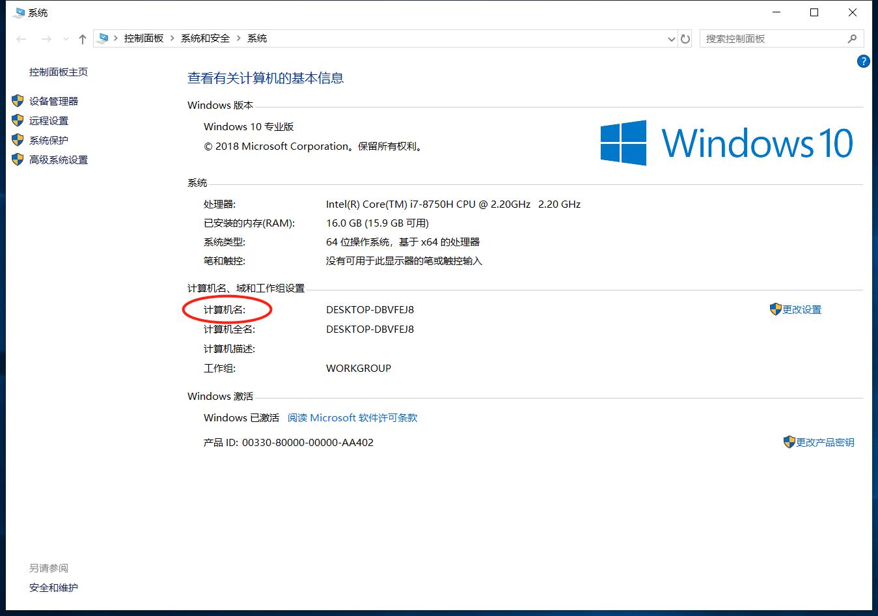Viewport: 878px width, 616px height.
Task: Go forward with the forward arrow
Action: (x=46, y=39)
